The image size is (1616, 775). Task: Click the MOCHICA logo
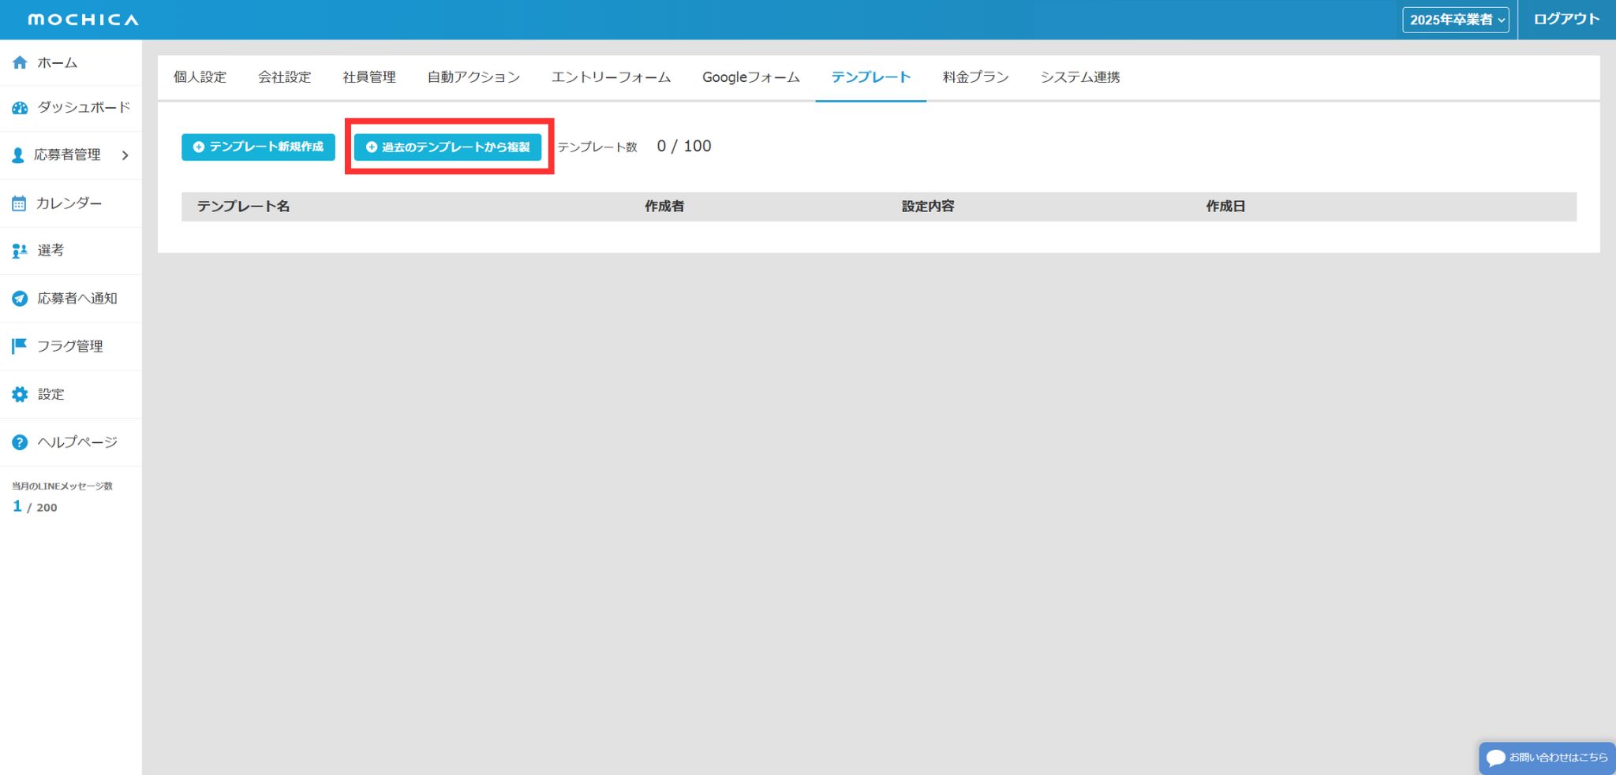83,20
